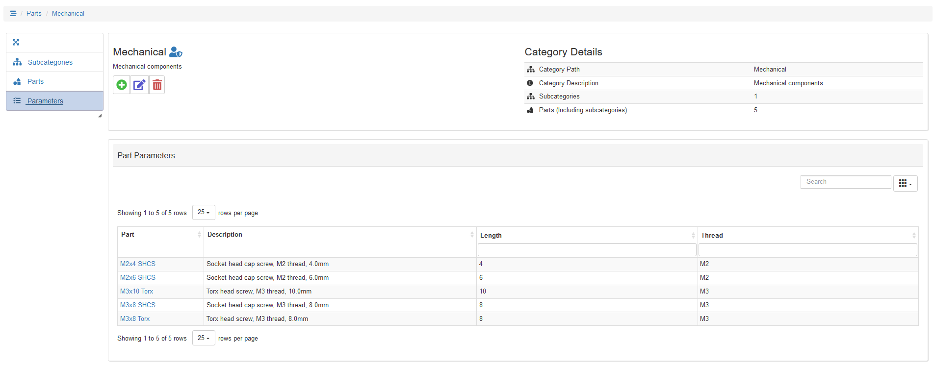This screenshot has width=934, height=367.
Task: Open the M2x4 SHCS part link
Action: (x=138, y=264)
